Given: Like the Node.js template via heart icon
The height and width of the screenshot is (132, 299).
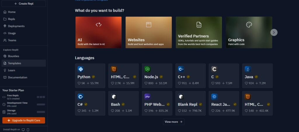Looking at the screenshot, I should click(x=146, y=83).
